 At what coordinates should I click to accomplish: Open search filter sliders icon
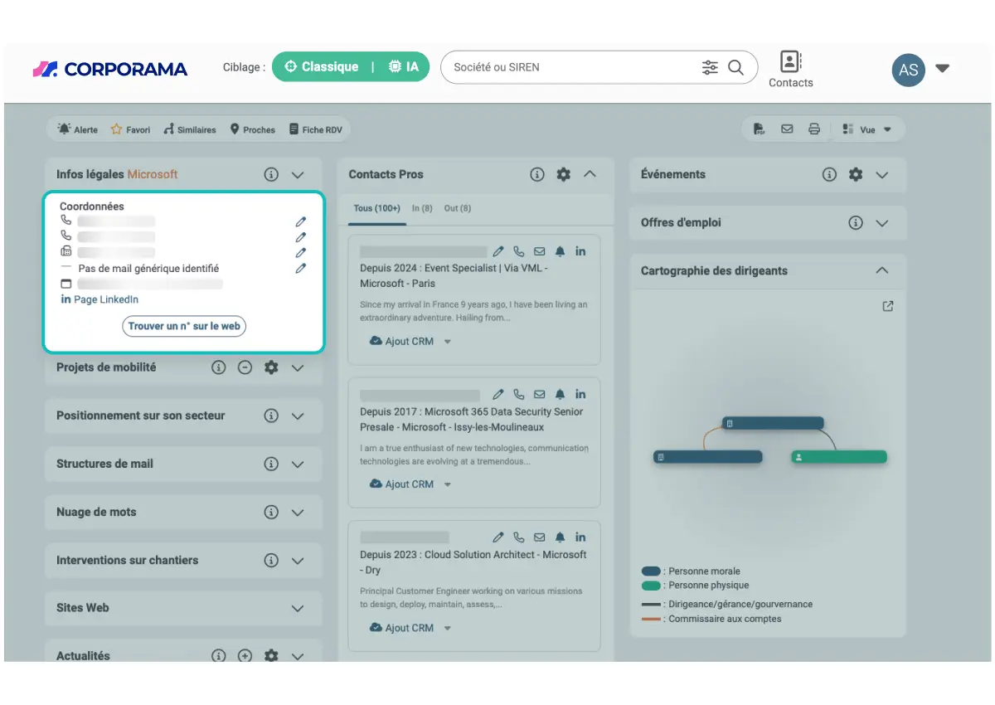point(710,67)
